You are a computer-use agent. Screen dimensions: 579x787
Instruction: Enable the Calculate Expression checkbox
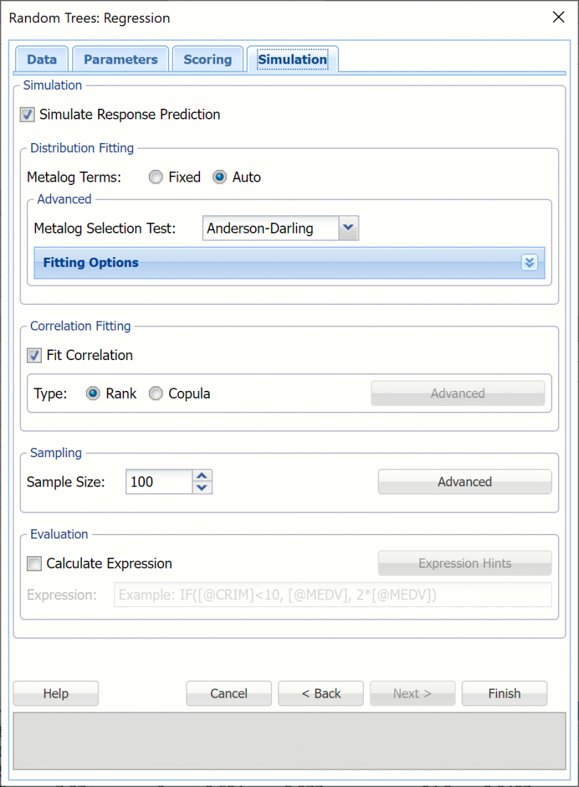[34, 563]
